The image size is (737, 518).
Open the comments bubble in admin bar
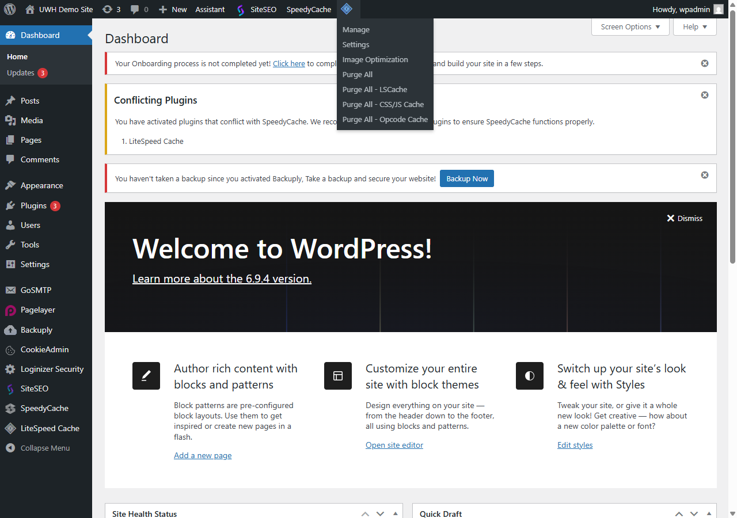click(139, 9)
